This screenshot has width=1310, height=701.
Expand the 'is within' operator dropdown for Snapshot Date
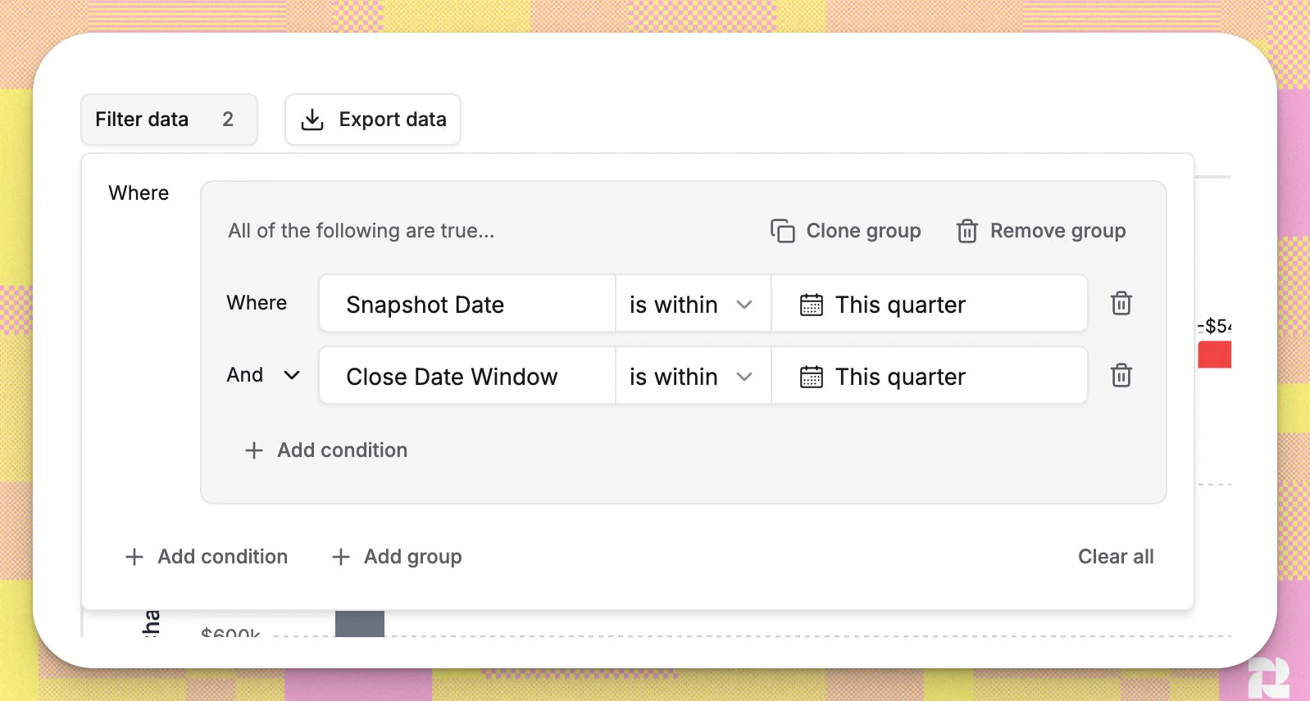tap(745, 304)
